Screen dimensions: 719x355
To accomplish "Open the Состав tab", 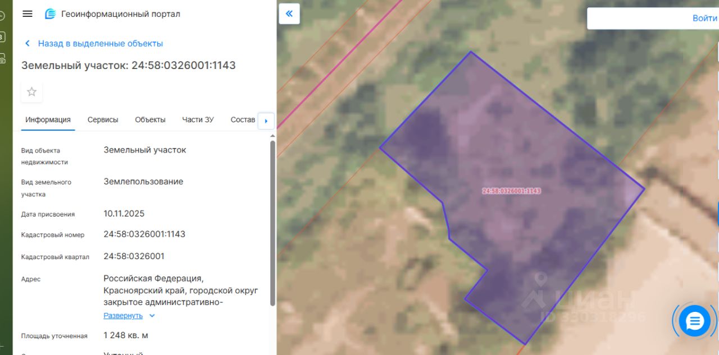I will (243, 119).
